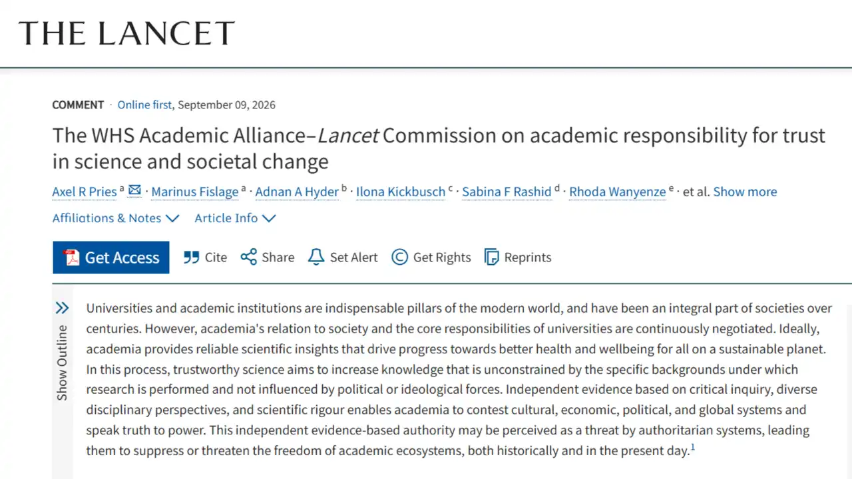The width and height of the screenshot is (852, 479).
Task: Click the email envelope icon beside Axel R Pries
Action: (134, 191)
